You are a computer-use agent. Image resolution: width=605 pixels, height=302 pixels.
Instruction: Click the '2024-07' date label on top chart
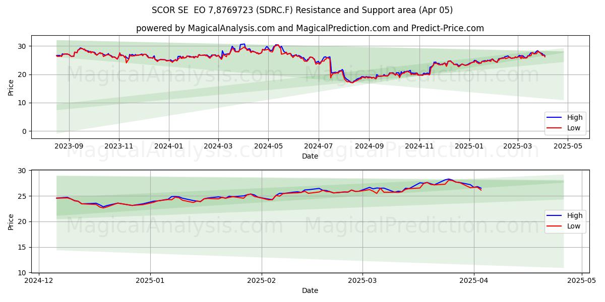pos(318,146)
